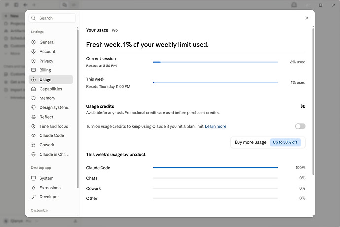Go to Privacy settings

[x=51, y=61]
